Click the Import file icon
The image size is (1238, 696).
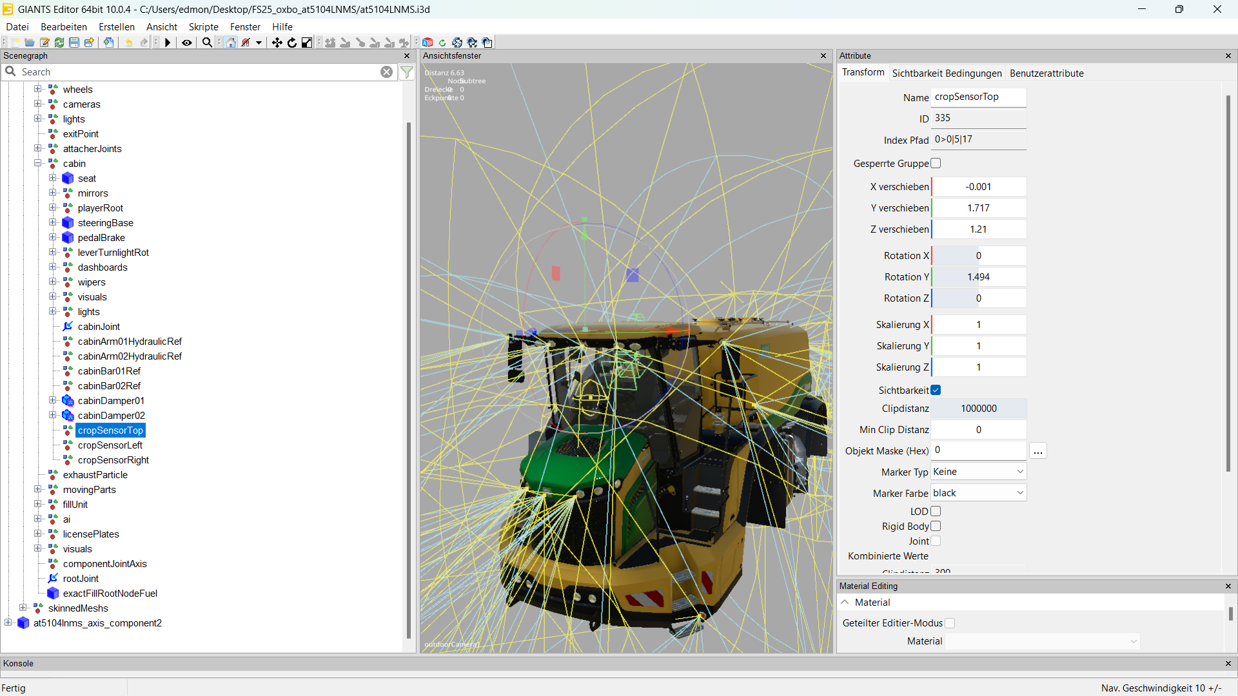[109, 43]
